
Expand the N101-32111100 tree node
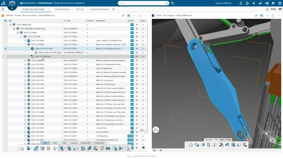[x=25, y=80]
